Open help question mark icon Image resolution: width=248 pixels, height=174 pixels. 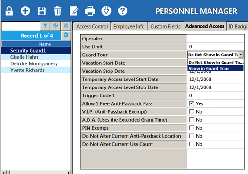click(122, 11)
